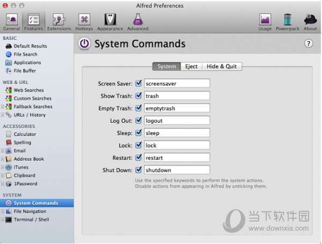Select the Terminal / Shell label
This screenshot has width=322, height=244.
tap(32, 219)
